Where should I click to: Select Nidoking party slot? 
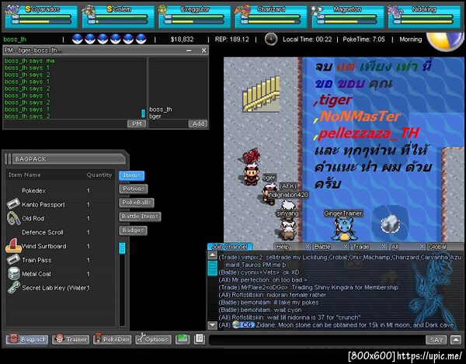tap(424, 16)
